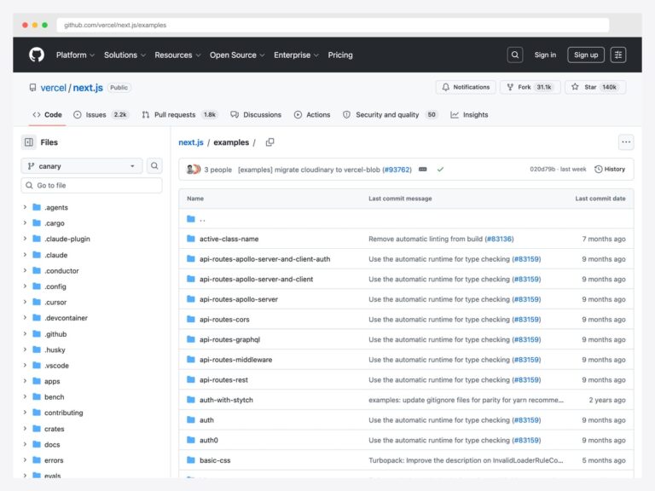The image size is (655, 491).
Task: Click the repository icon beside vercel
Action: 32,88
